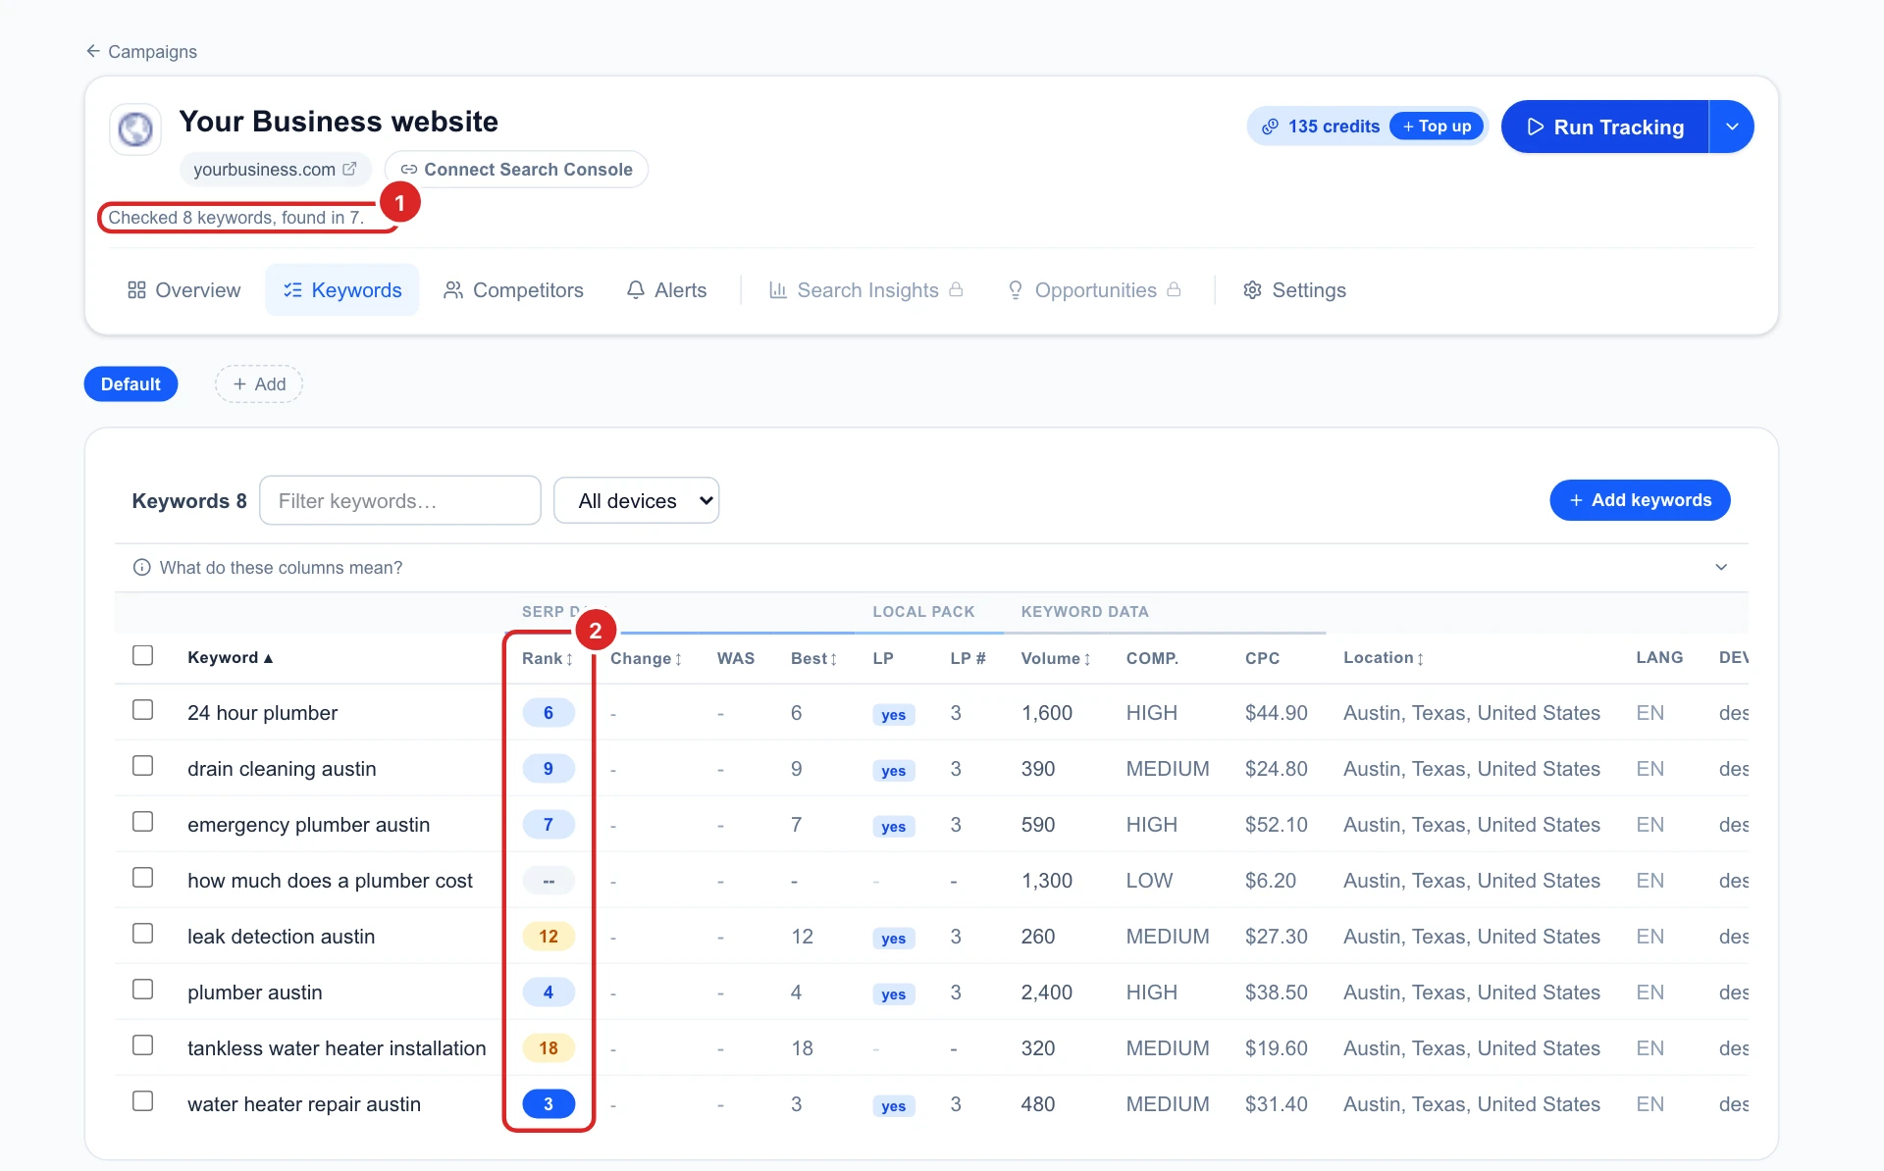Open the All devices dropdown
1884x1171 pixels.
point(636,500)
